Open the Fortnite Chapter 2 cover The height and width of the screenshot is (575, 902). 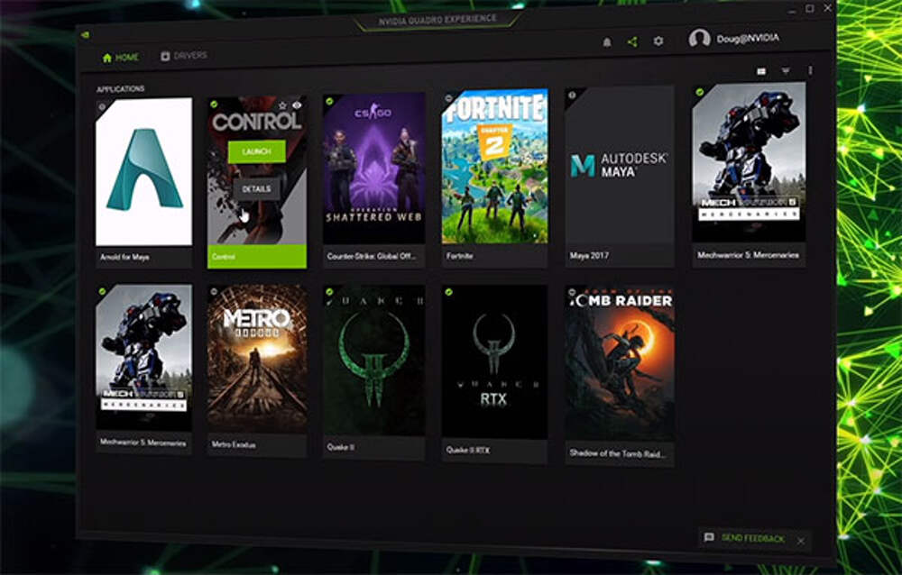click(x=494, y=166)
